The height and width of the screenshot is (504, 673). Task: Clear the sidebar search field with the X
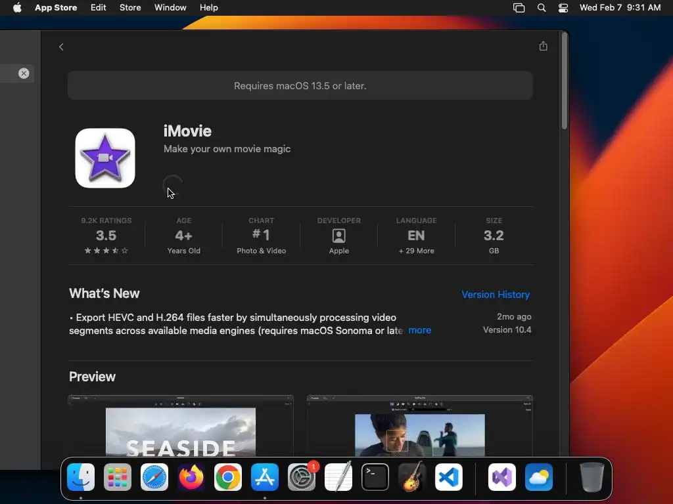tap(24, 73)
